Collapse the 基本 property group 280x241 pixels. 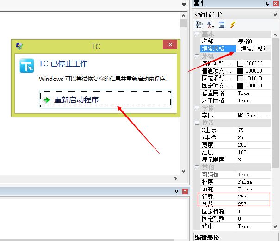(197, 34)
